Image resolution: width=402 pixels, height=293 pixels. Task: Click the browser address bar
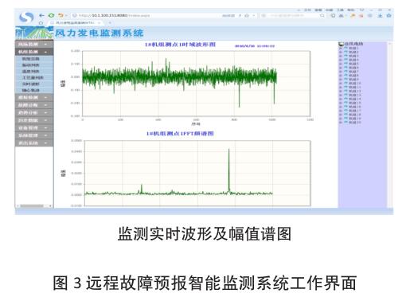coord(146,16)
